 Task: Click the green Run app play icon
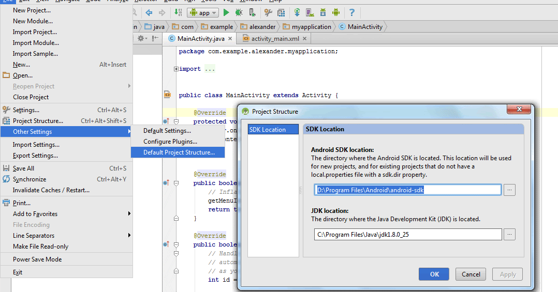[x=226, y=12]
